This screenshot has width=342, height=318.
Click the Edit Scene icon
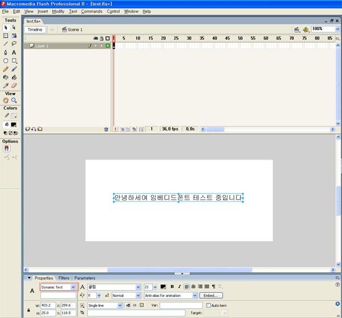(x=296, y=30)
